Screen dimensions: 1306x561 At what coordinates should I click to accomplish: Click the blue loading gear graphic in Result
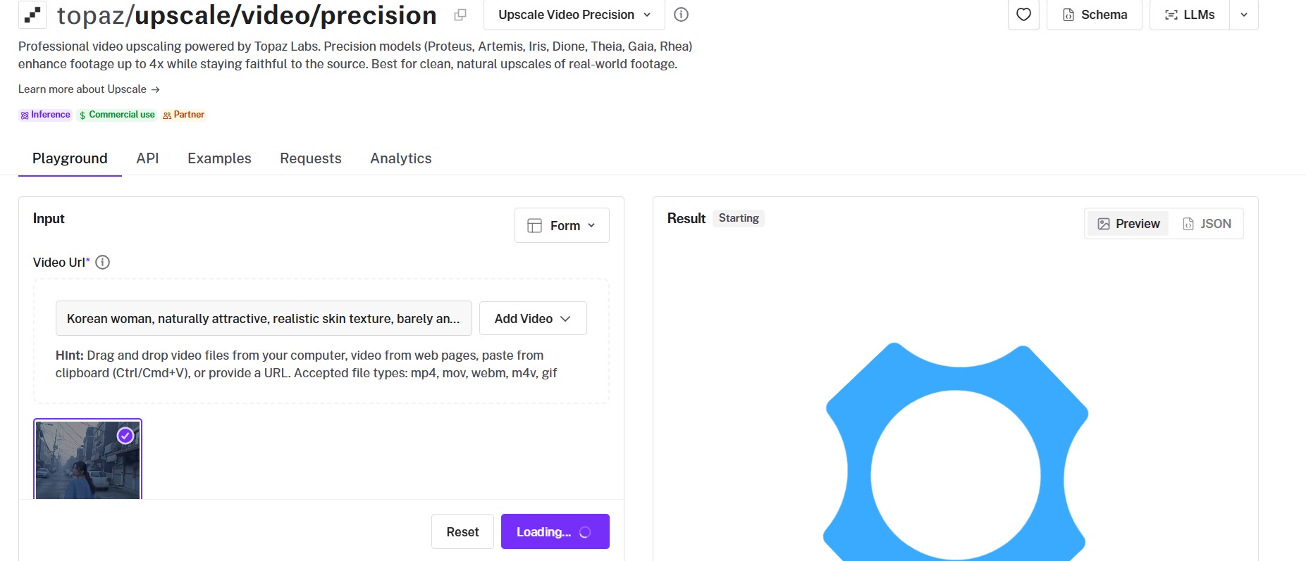956,452
